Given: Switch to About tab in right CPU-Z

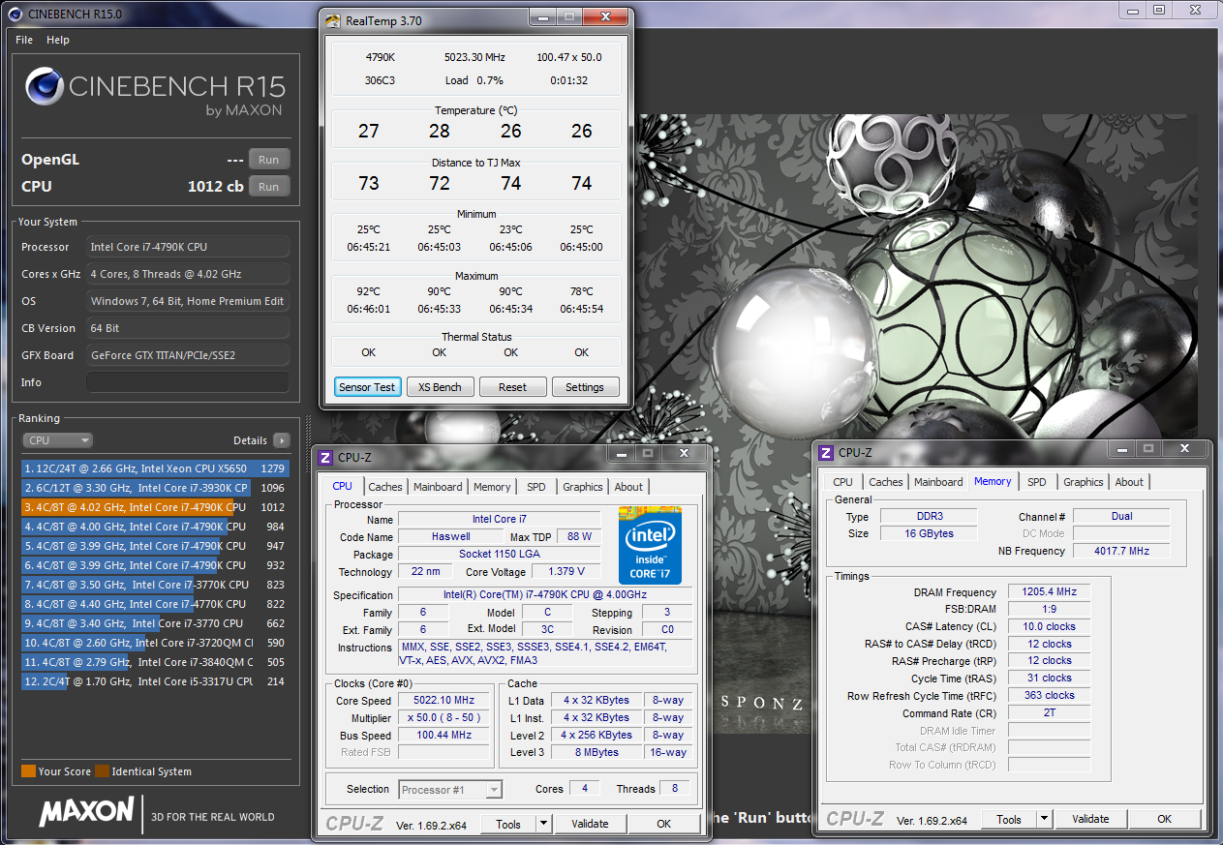Looking at the screenshot, I should 1129,482.
